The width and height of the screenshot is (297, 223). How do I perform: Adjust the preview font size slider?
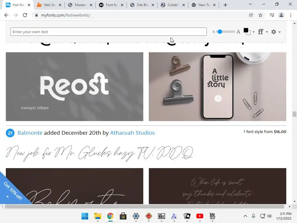click(x=220, y=32)
